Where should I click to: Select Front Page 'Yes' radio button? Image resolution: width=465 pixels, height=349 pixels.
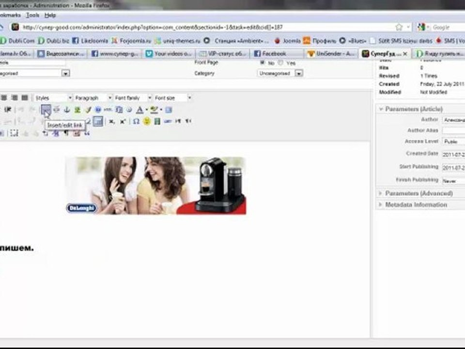point(280,63)
